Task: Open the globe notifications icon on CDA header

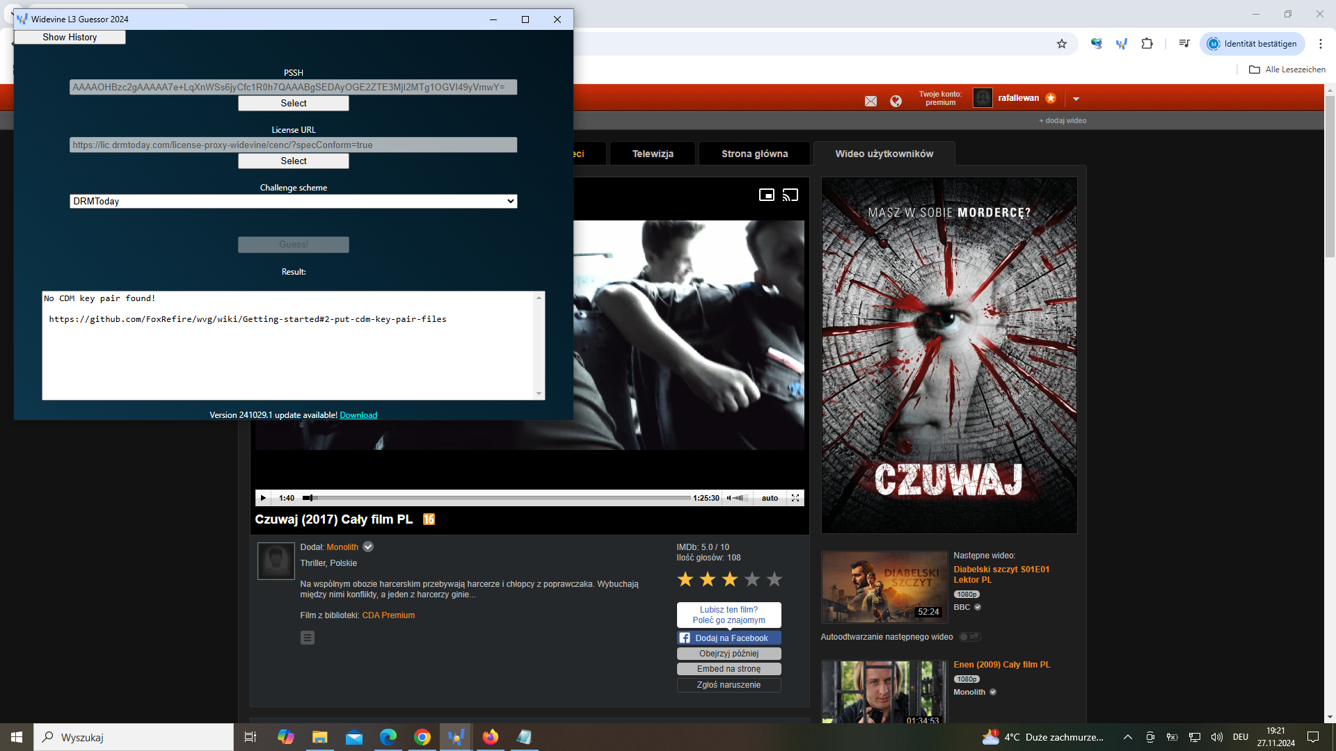Action: [x=896, y=102]
